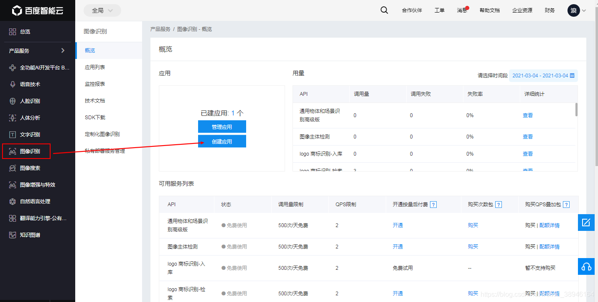598x302 pixels.
Task: Click help icon beside 购买QPS叠加包
Action: pos(566,205)
